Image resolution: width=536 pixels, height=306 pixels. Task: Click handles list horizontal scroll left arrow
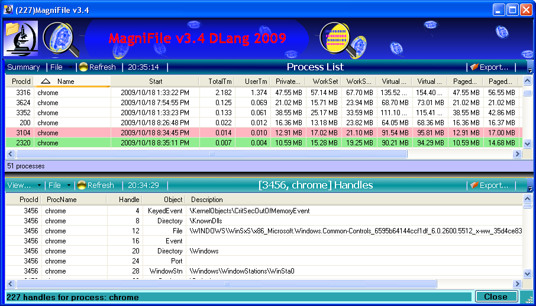click(x=11, y=284)
